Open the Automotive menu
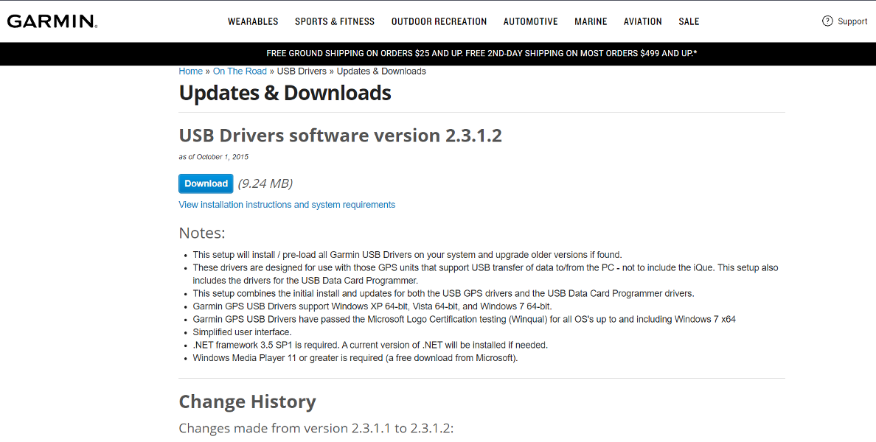 click(530, 21)
